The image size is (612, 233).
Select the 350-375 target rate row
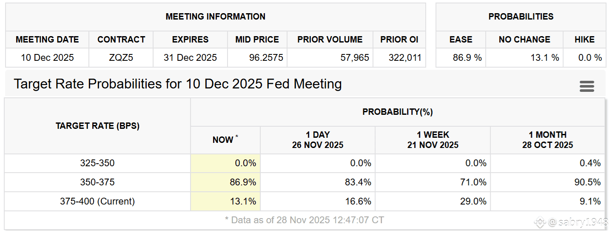(97, 182)
